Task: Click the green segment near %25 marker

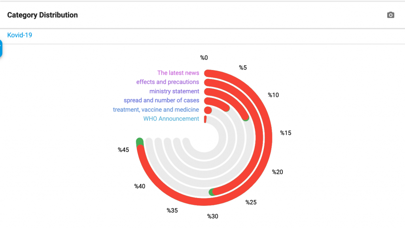Action: pyautogui.click(x=212, y=192)
